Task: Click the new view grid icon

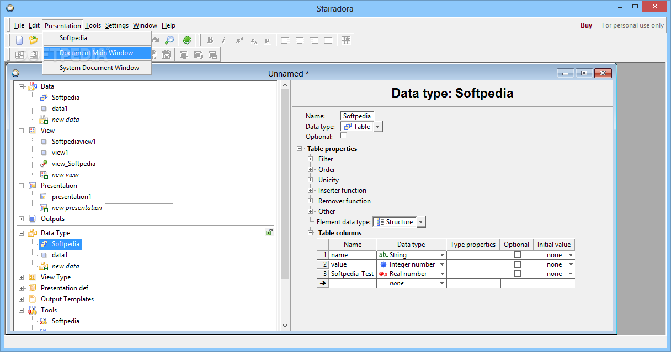Action: coord(44,175)
